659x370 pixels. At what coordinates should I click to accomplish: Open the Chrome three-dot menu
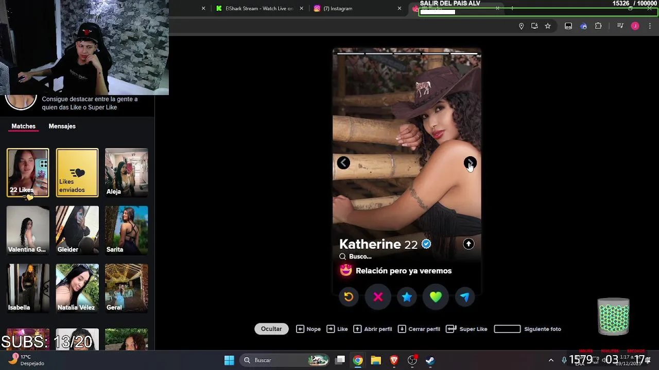tap(650, 26)
